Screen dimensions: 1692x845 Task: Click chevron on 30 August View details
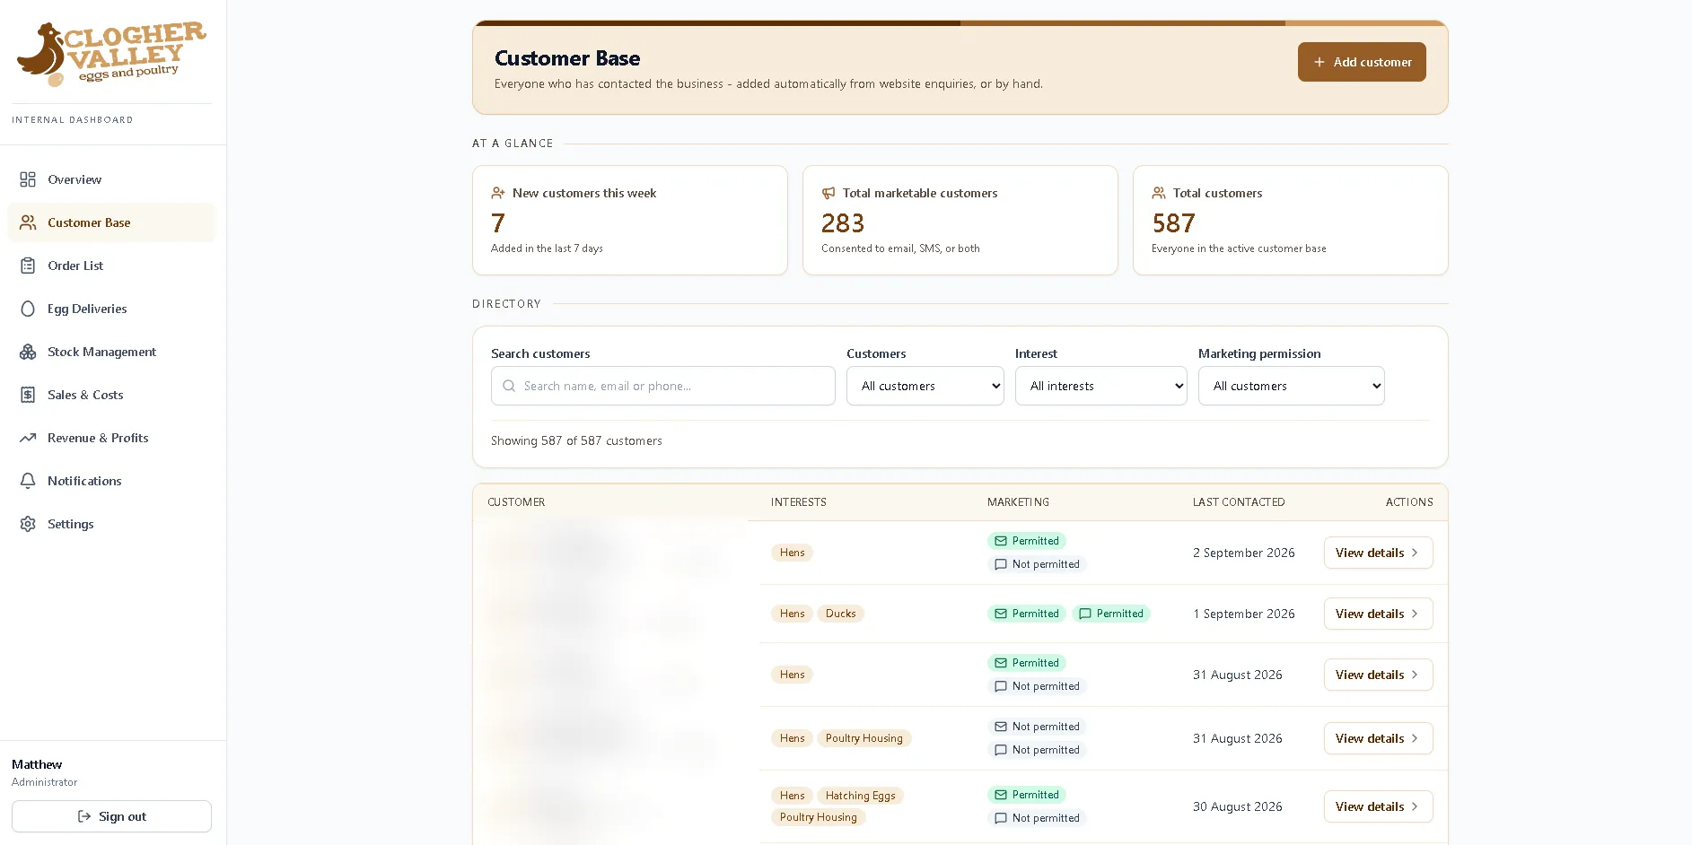[1415, 806]
